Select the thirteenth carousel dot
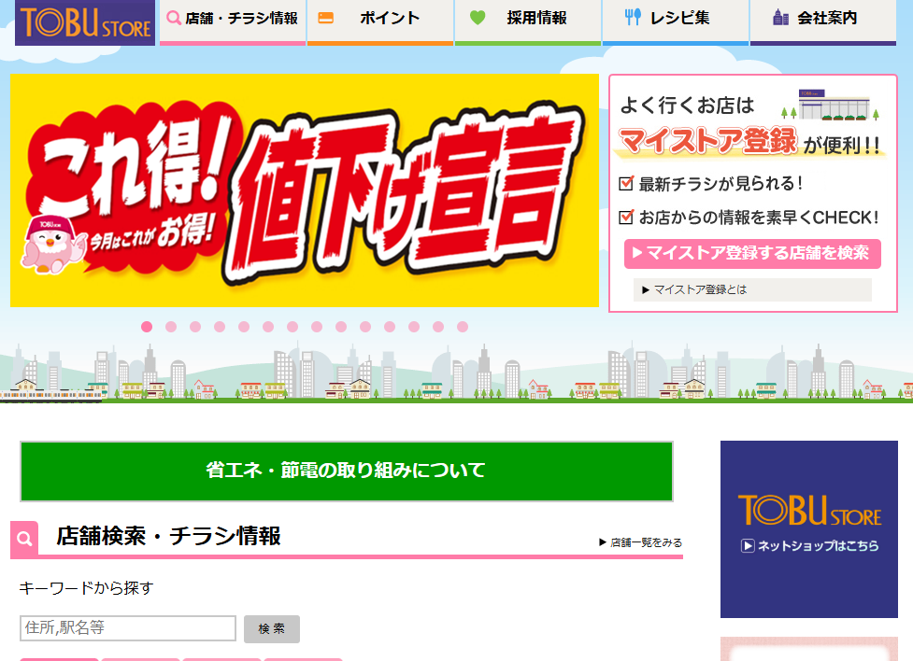 pos(438,327)
